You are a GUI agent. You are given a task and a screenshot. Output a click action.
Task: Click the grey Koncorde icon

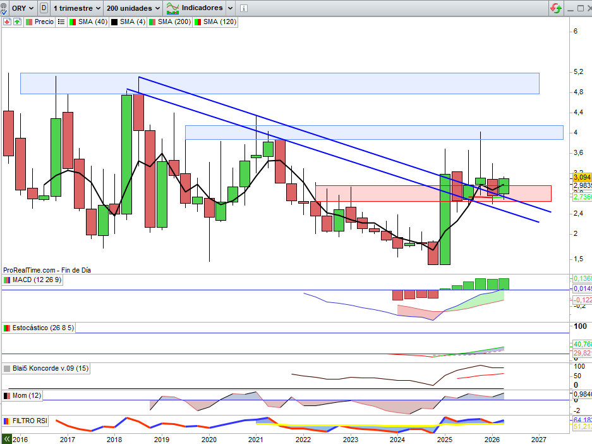[7, 369]
